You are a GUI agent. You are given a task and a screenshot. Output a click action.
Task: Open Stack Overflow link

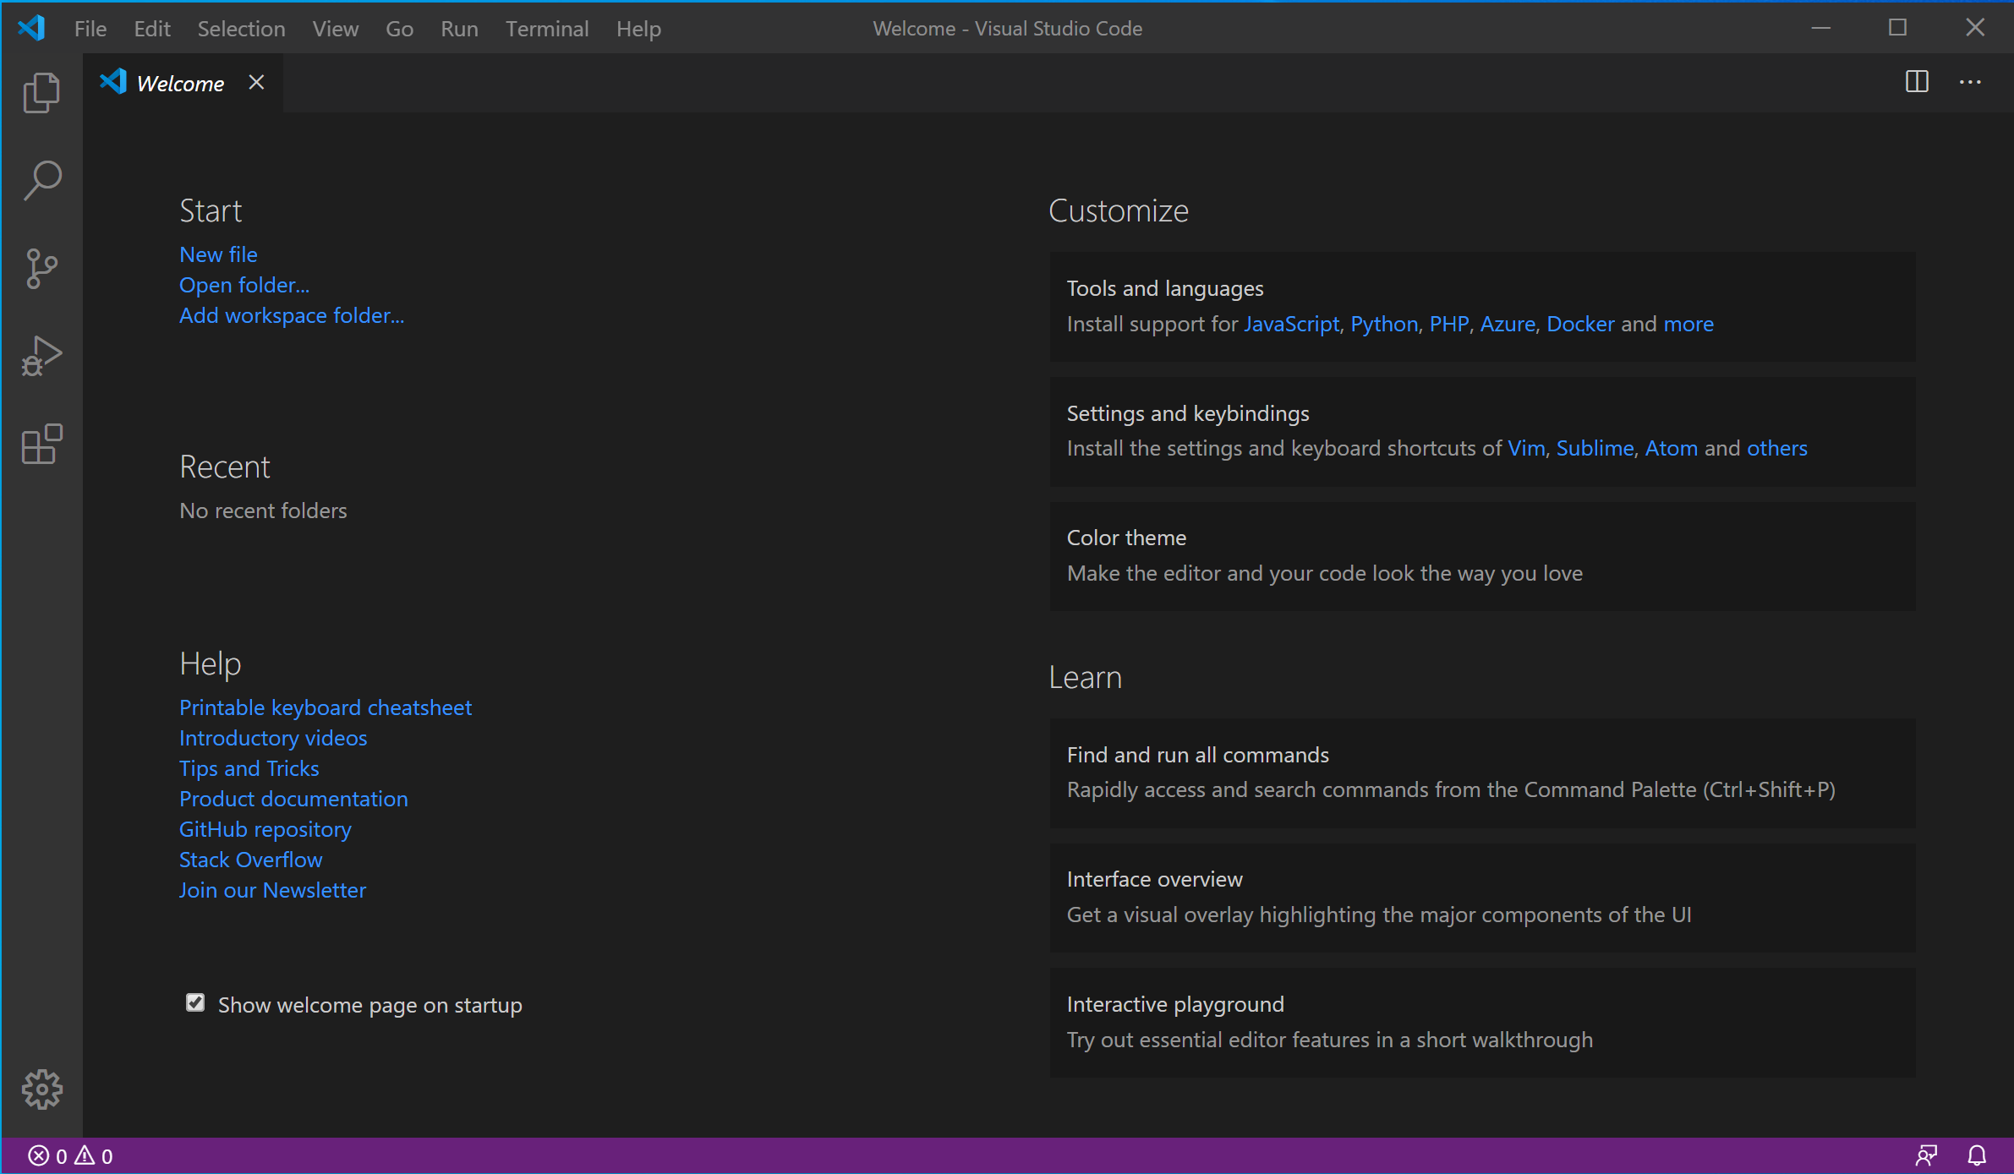(x=251, y=860)
